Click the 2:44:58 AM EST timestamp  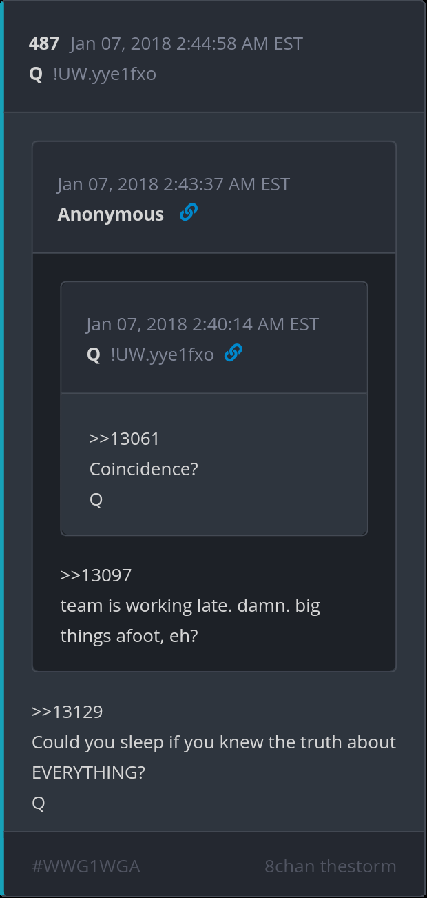(187, 43)
